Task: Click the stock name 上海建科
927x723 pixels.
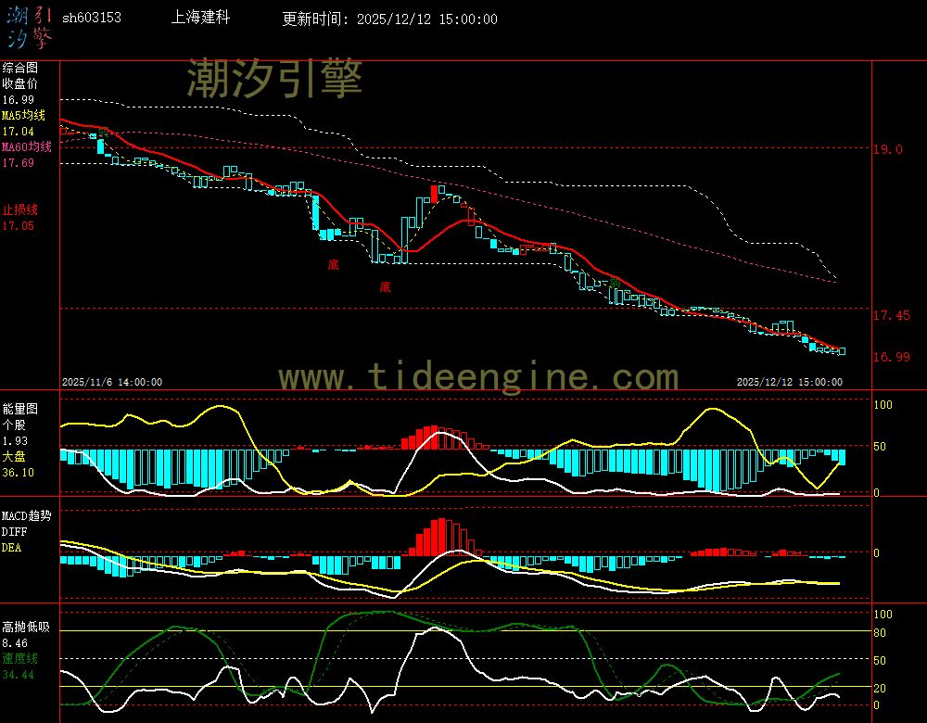Action: click(x=201, y=19)
